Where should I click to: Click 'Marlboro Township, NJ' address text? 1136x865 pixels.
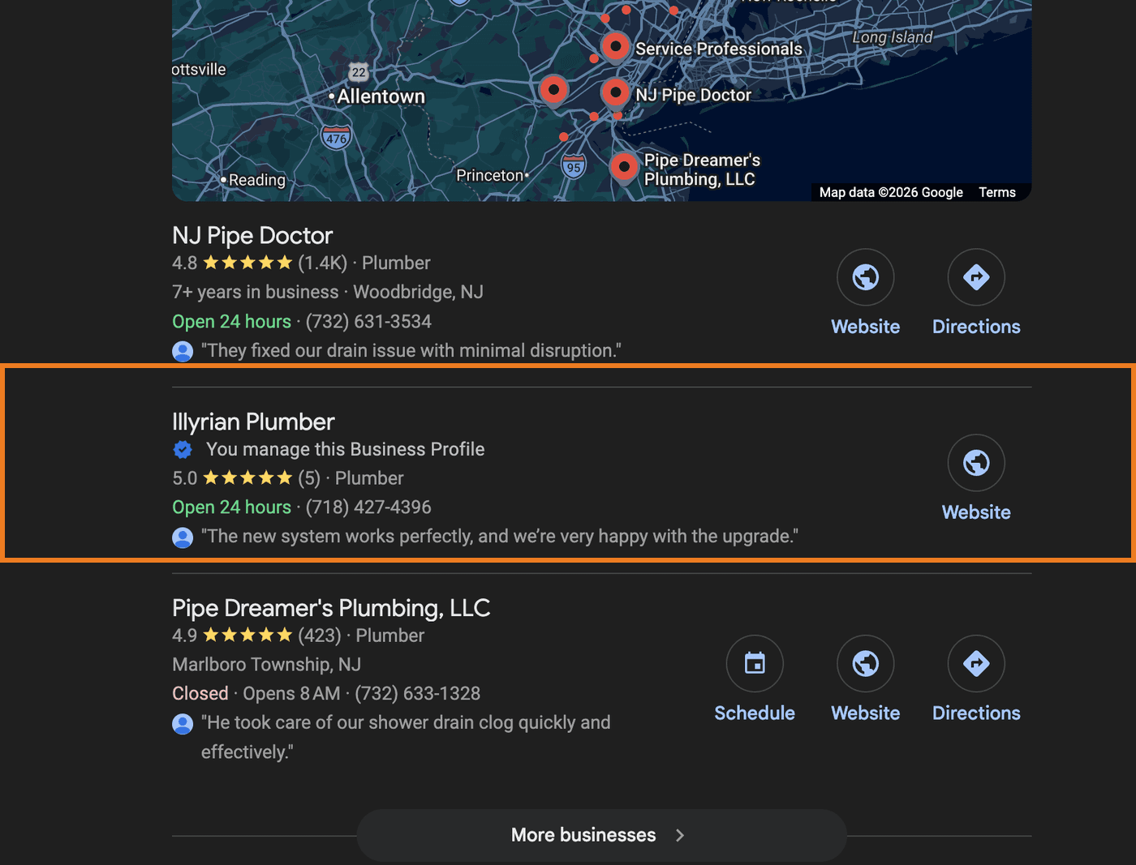tap(266, 665)
